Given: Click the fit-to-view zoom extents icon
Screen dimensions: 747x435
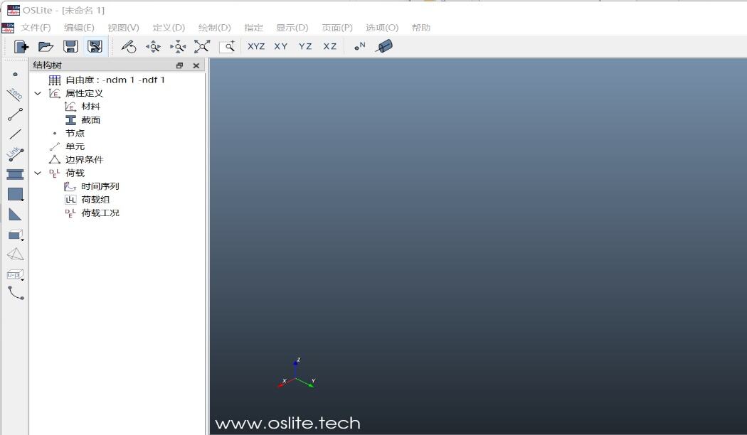Looking at the screenshot, I should (202, 46).
